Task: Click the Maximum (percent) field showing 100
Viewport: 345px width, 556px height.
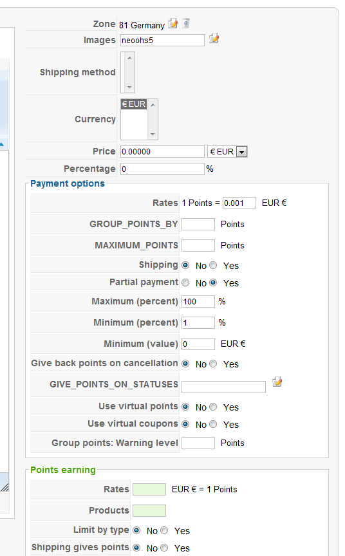Action: 198,301
